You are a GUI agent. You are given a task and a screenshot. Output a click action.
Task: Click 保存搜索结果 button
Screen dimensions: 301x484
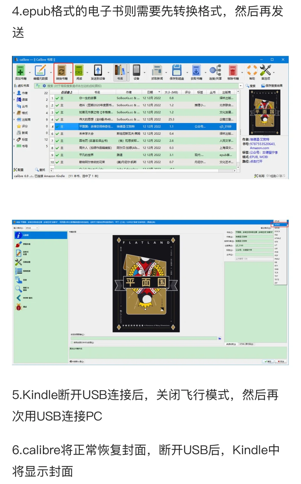272,86
